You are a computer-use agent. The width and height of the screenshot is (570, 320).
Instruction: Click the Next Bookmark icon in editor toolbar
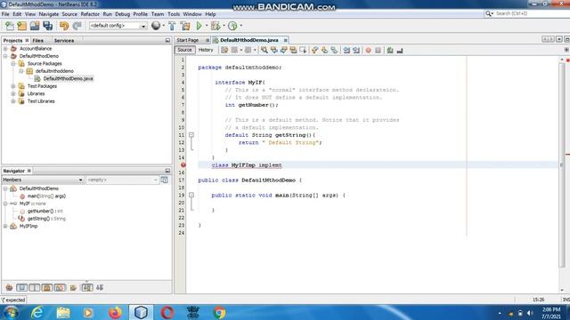pos(324,50)
